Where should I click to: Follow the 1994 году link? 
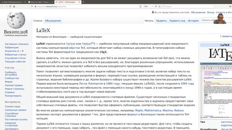[x=187, y=83]
